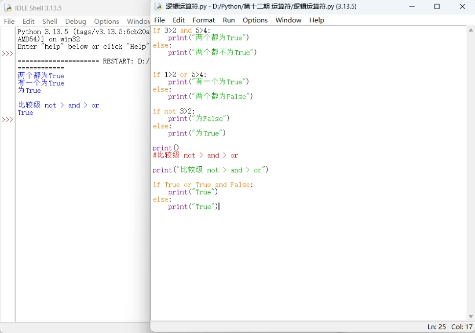Screen dimensions: 475x333
Task: Open Options menu in IDLE Shell window
Action: coord(106,21)
